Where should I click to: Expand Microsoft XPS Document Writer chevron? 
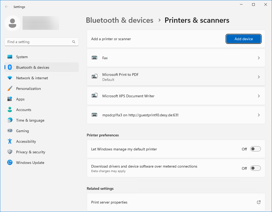[259, 96]
